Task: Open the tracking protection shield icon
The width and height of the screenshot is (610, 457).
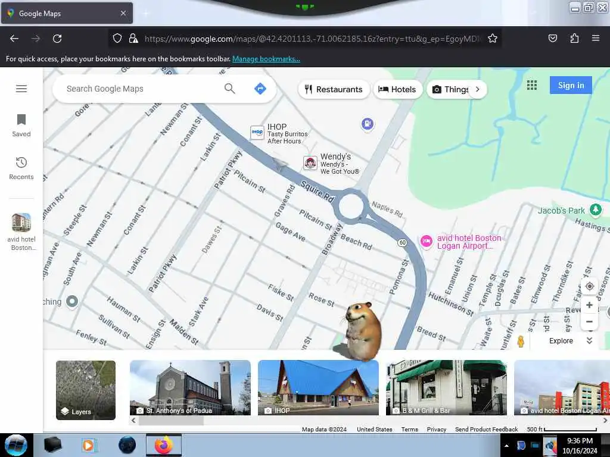Action: (117, 38)
